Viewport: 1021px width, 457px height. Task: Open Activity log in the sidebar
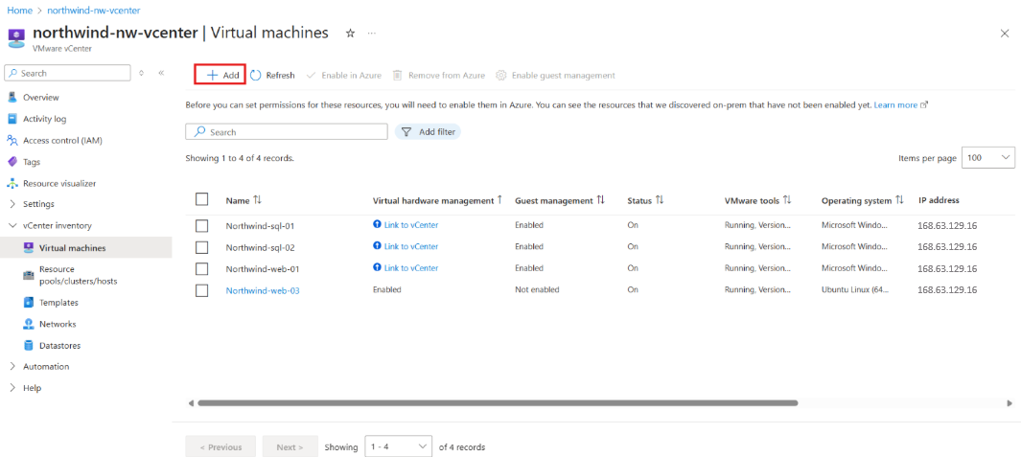[x=44, y=119]
